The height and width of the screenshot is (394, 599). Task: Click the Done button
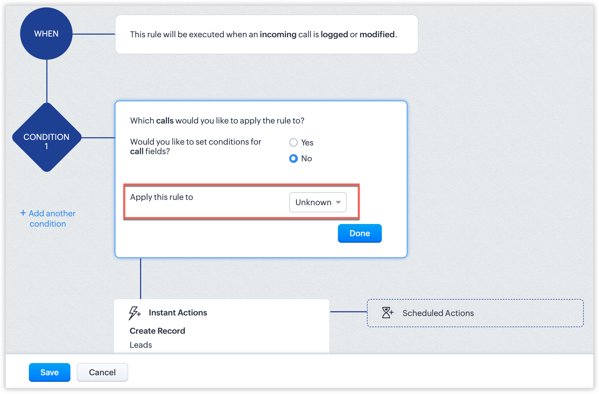(359, 233)
